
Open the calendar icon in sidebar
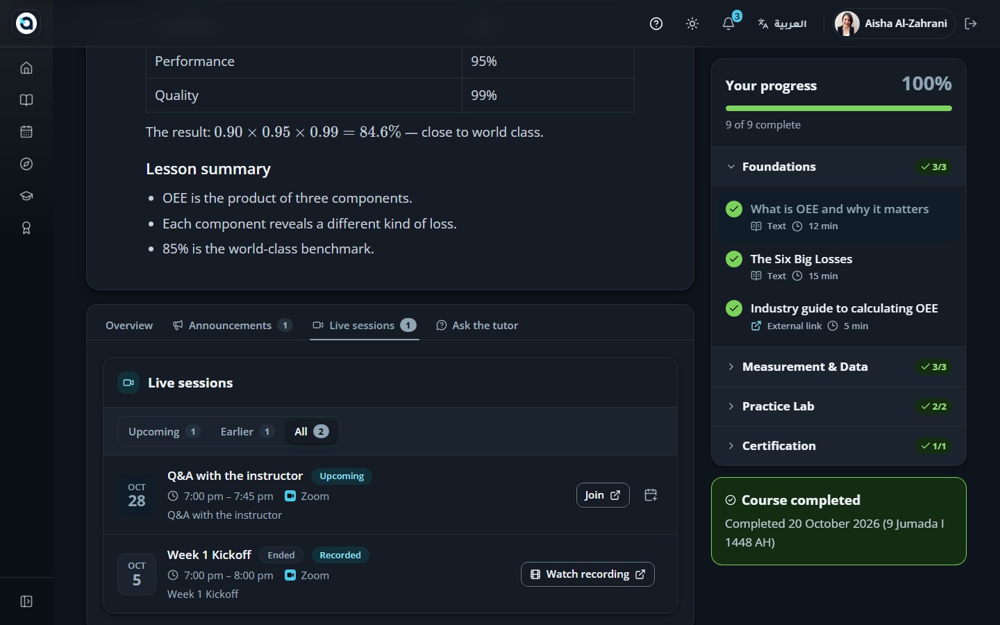[x=26, y=132]
